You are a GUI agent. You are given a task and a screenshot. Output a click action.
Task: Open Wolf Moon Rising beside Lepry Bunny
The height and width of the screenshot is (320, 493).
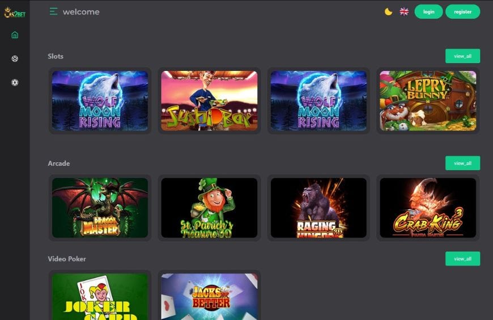[x=318, y=100]
